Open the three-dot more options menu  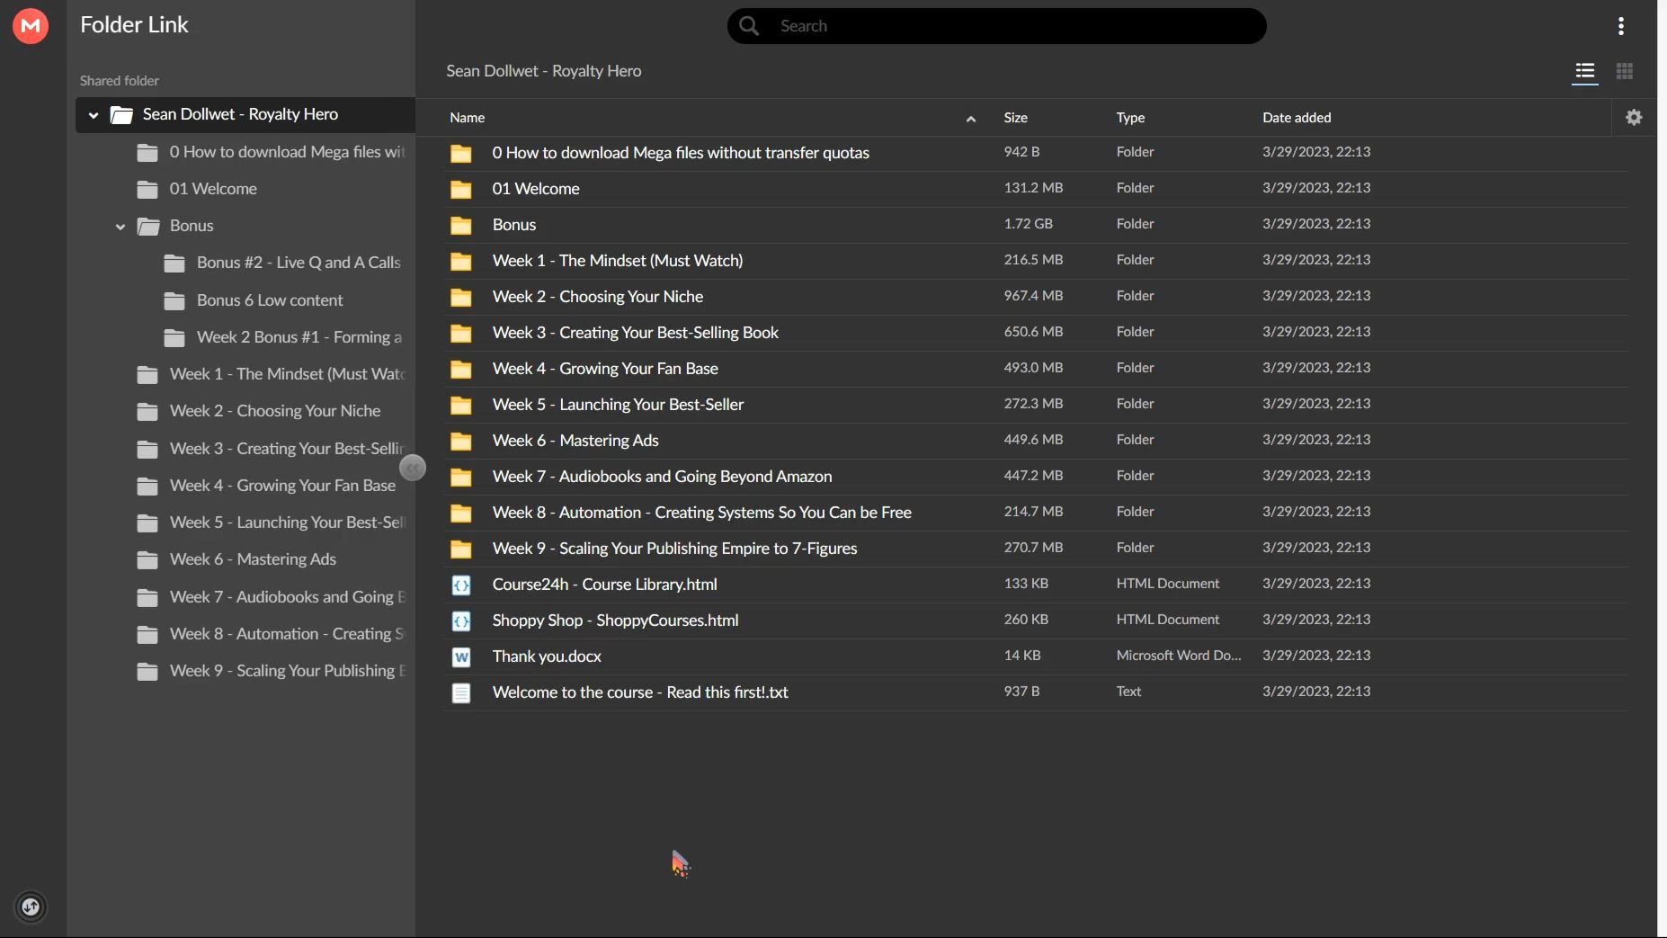click(x=1621, y=26)
